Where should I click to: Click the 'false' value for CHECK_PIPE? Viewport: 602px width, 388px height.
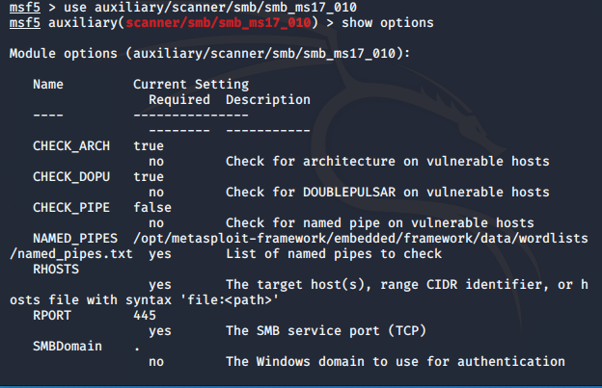tap(152, 208)
